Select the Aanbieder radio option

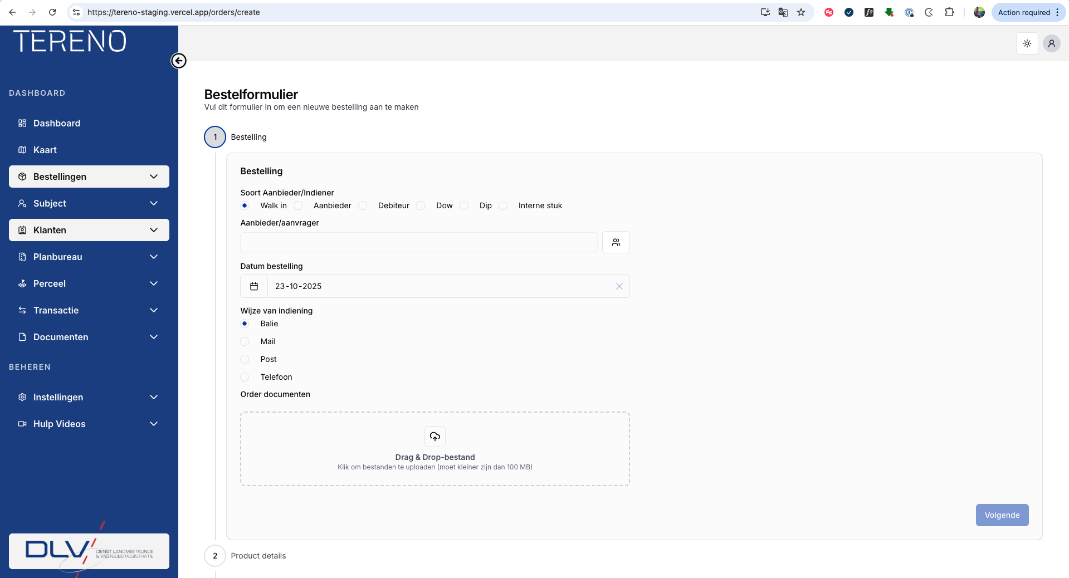click(x=298, y=205)
